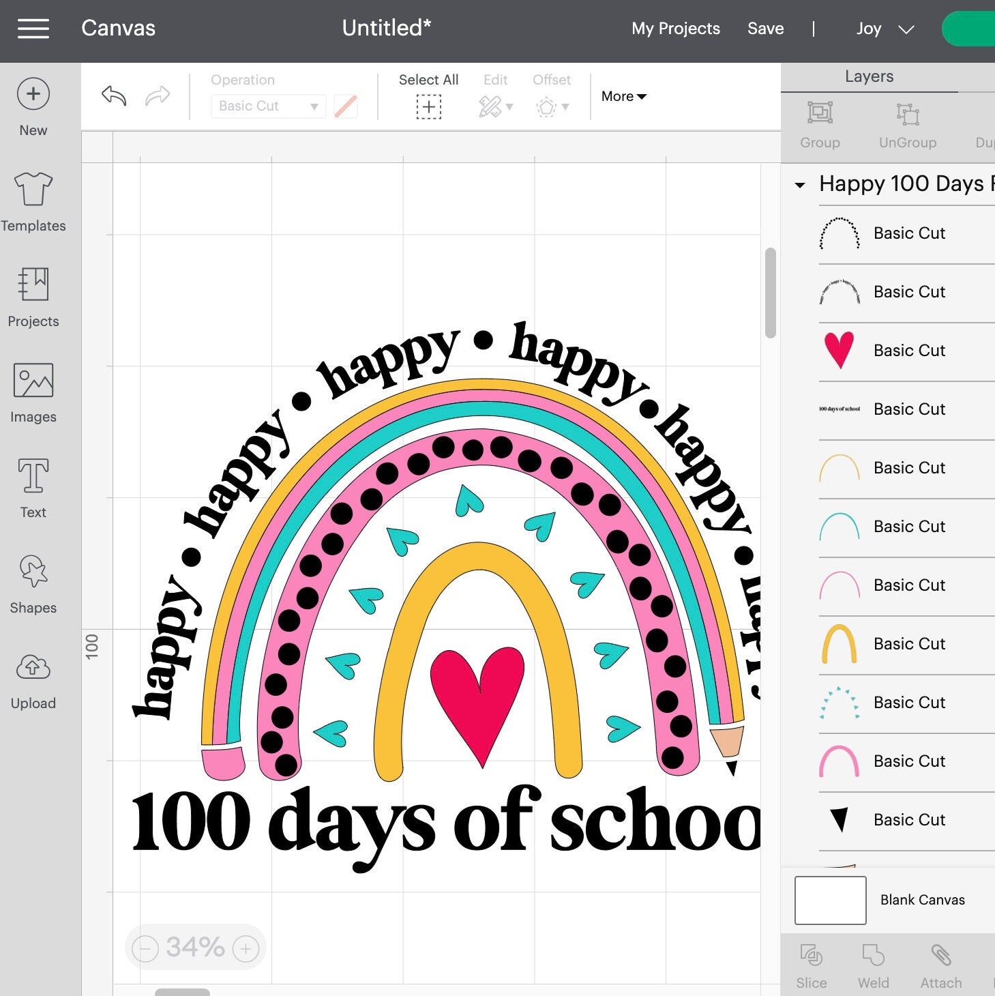
Task: Click the Slice icon
Action: pos(811,962)
